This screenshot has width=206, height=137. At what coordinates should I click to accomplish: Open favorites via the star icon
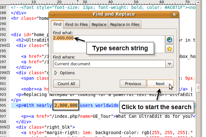click(169, 49)
